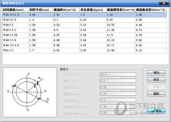This screenshot has width=171, height=122.
Task: Click cell 3.59 in the Φ48×3.25 row
Action: click(93, 35)
